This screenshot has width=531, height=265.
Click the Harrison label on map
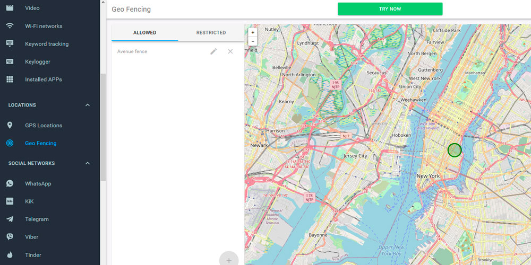pos(275,130)
